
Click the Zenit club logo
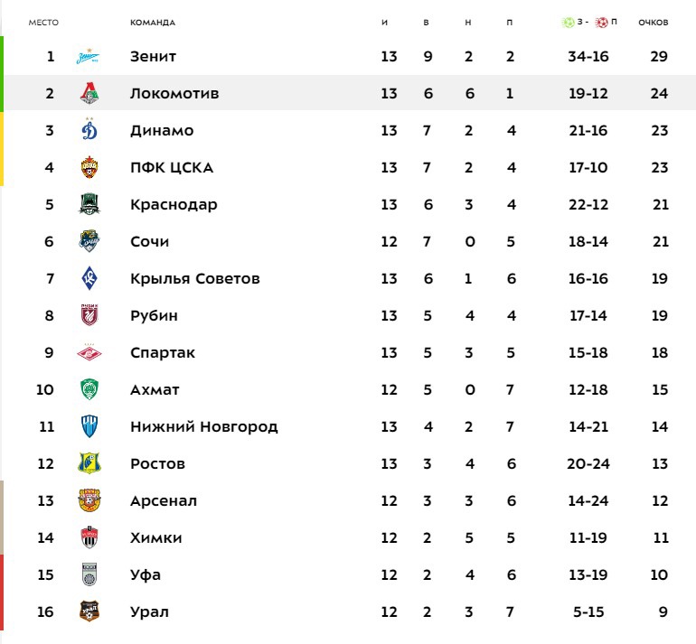89,57
